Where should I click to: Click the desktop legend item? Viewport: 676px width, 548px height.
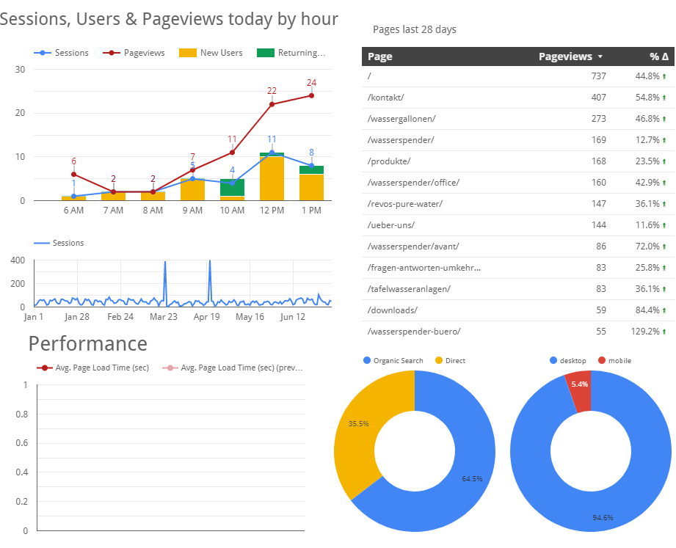coord(568,361)
